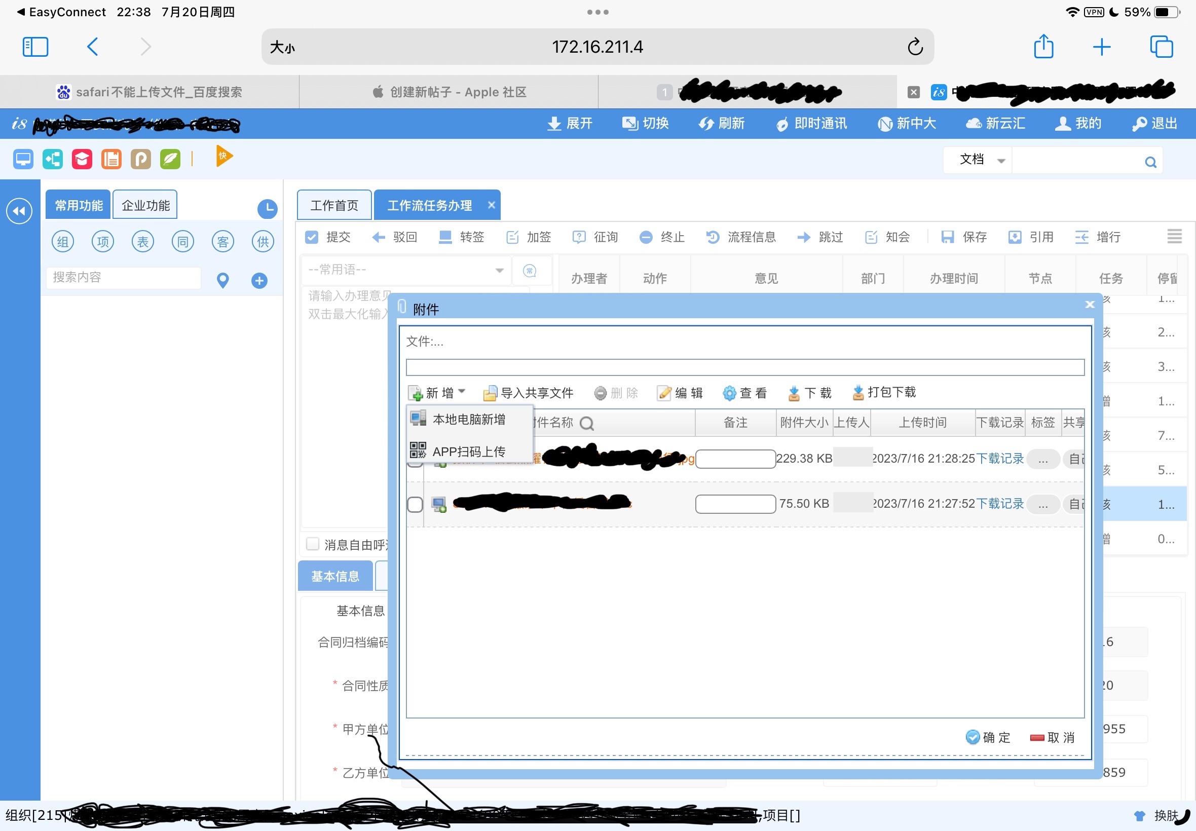This screenshot has height=831, width=1196.
Task: Switch to the 工作首页 tab
Action: (x=334, y=205)
